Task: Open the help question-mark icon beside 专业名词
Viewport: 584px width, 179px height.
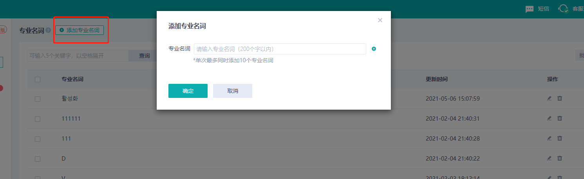Action: [x=48, y=30]
